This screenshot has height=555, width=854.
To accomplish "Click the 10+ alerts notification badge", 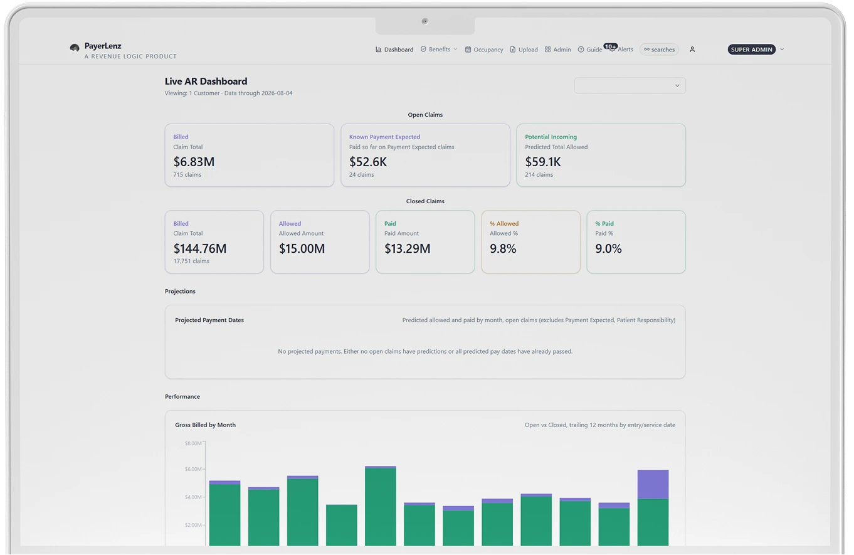I will point(611,46).
